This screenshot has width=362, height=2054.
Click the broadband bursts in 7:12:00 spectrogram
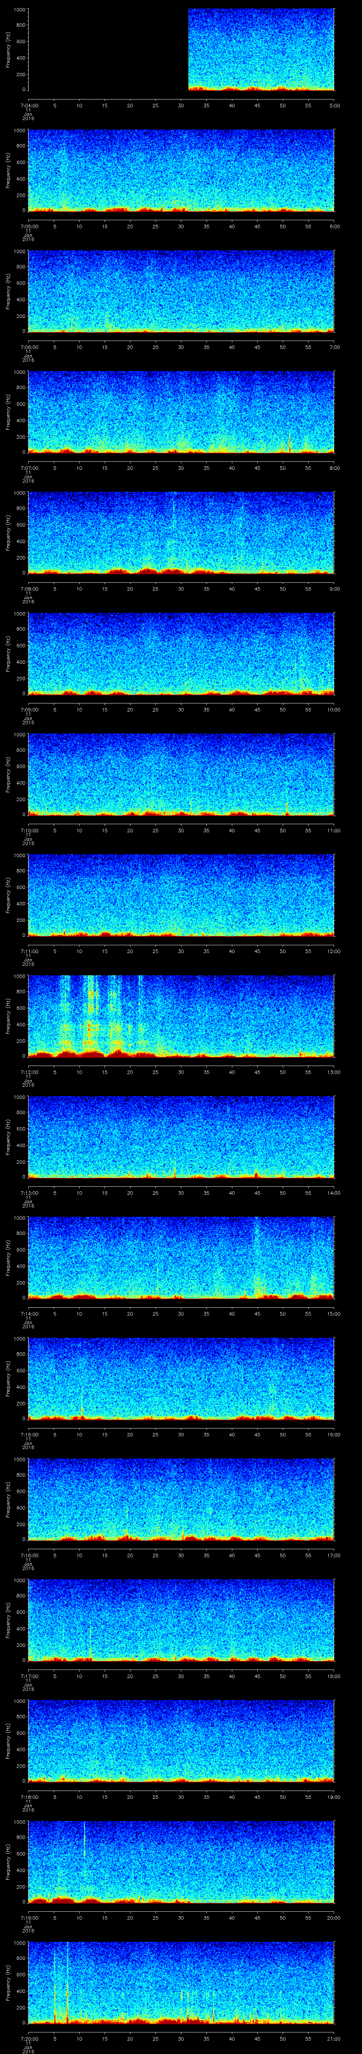92,1012
